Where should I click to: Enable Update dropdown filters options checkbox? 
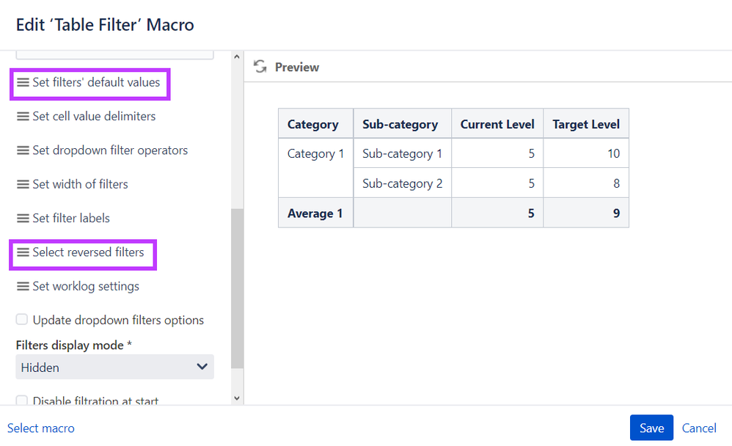tap(22, 320)
